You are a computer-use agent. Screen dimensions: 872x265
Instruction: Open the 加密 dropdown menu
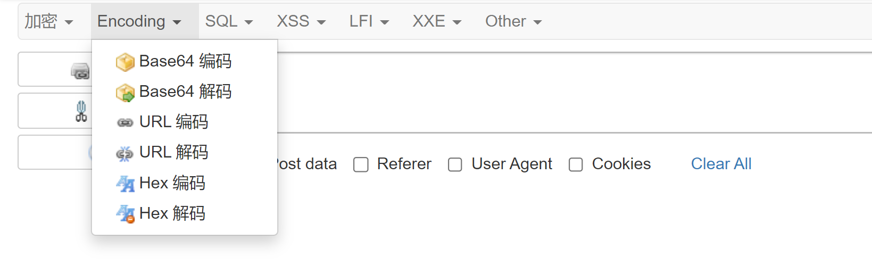pyautogui.click(x=48, y=21)
